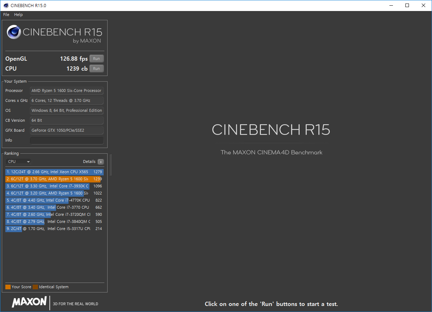Click the CB Version field showing 64 Bit
This screenshot has width=432, height=312.
[67, 120]
